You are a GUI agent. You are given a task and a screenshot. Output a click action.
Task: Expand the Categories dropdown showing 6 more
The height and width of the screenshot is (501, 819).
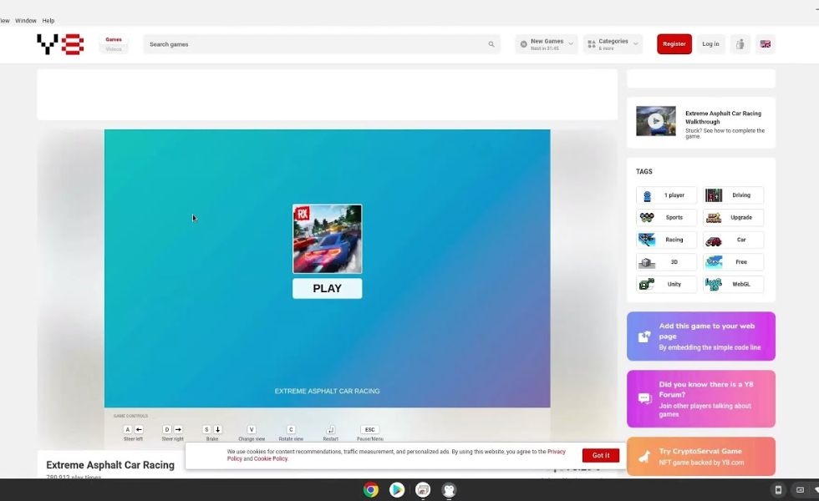click(637, 42)
